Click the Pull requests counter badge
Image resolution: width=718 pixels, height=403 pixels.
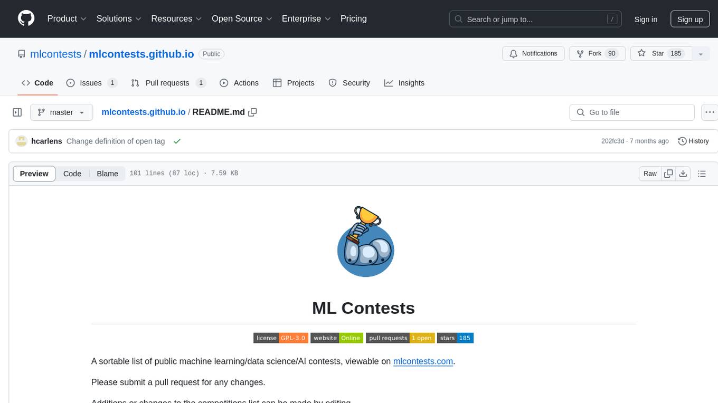(201, 83)
